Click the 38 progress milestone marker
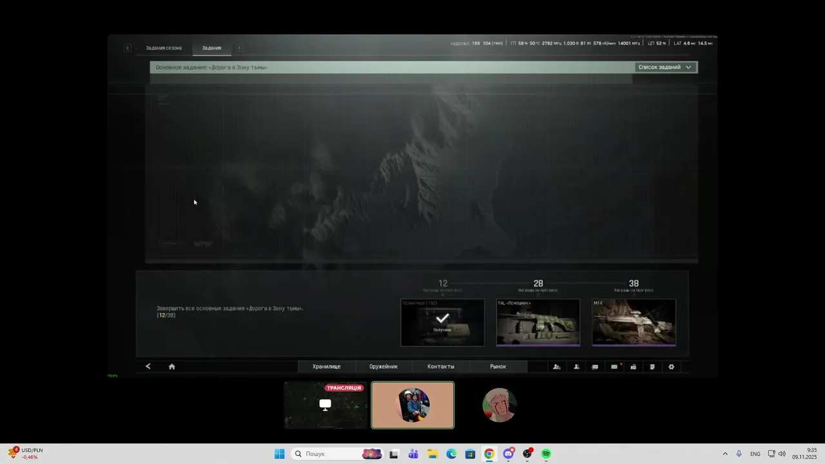 [x=634, y=284]
